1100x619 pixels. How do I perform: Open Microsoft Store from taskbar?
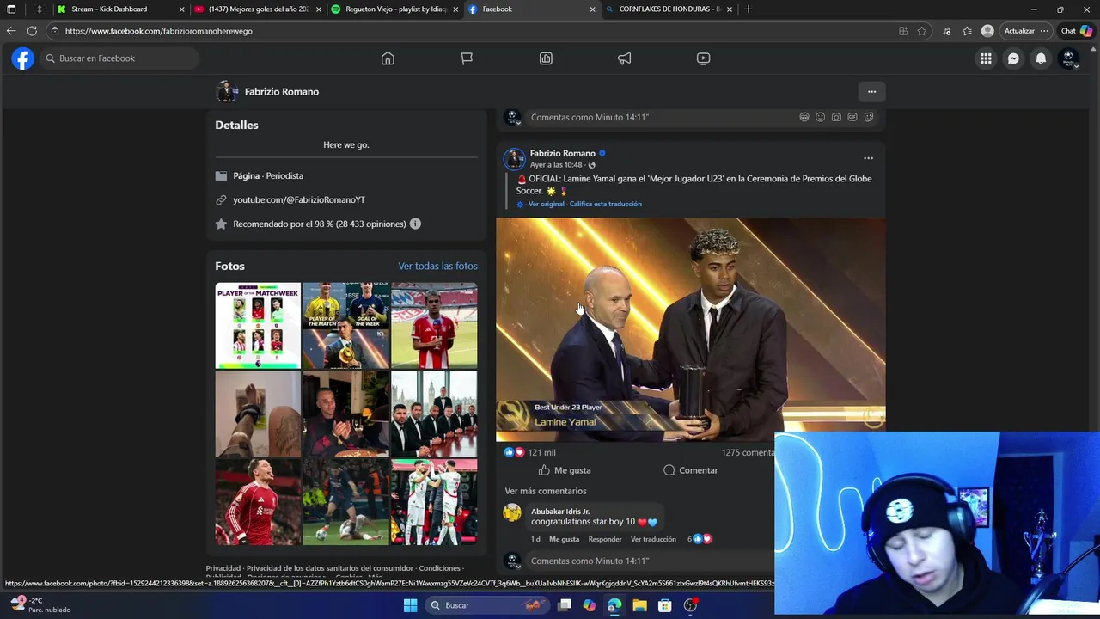point(664,605)
